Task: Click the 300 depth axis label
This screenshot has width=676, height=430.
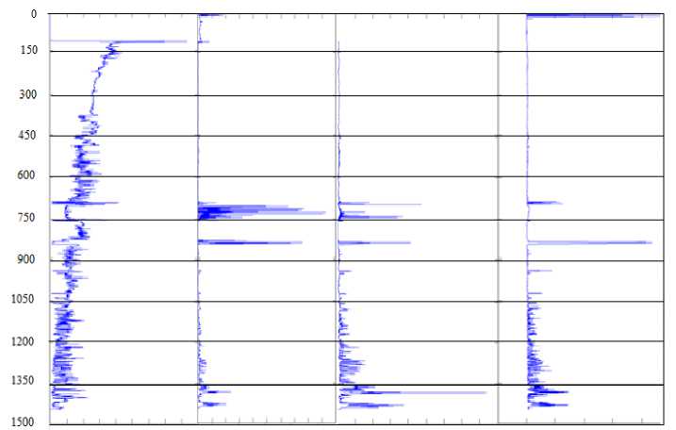Action: pos(27,94)
